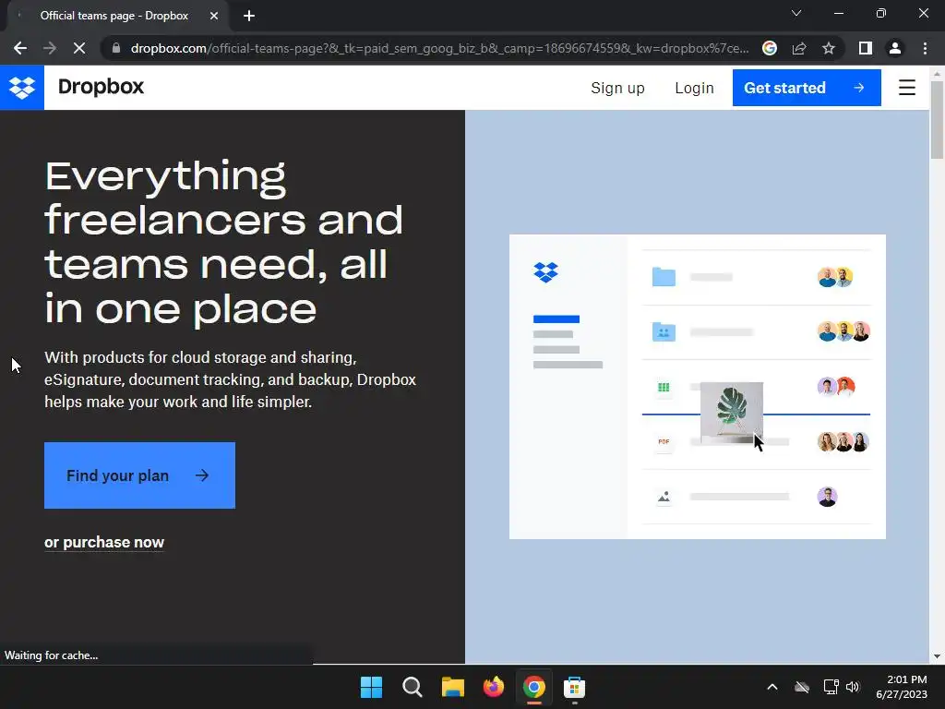Click the plant photo thumbnail

coord(732,413)
